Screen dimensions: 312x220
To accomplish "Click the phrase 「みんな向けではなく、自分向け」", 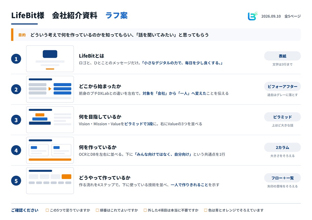I will click(163, 154).
